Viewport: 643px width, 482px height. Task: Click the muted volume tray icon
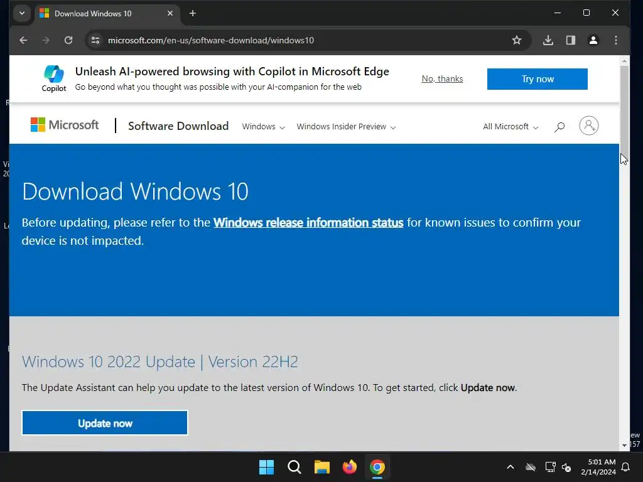coord(566,467)
